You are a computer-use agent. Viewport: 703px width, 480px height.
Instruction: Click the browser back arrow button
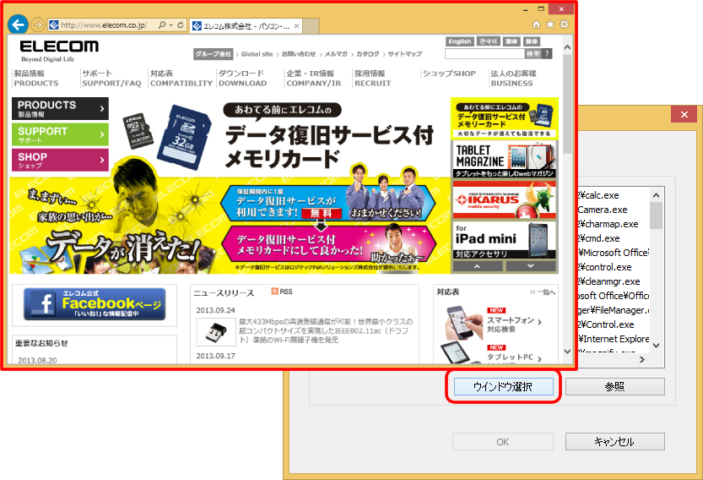(18, 25)
